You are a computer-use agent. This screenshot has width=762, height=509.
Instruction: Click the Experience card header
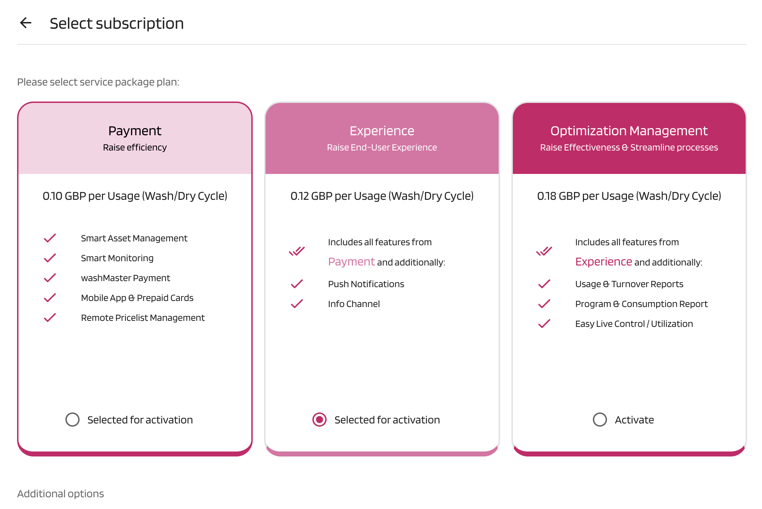pos(382,138)
